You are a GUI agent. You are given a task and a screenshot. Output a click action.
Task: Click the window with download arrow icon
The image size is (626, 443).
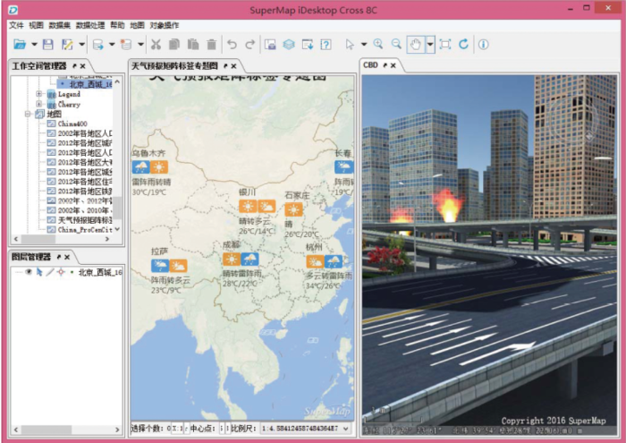[x=308, y=45]
